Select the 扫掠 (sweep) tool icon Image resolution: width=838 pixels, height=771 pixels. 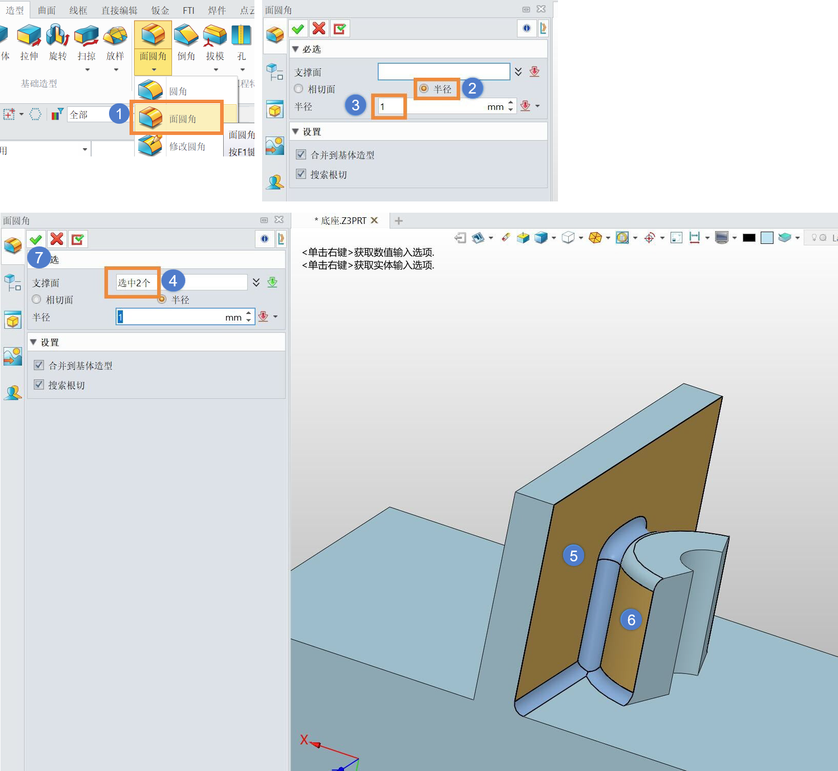(87, 35)
